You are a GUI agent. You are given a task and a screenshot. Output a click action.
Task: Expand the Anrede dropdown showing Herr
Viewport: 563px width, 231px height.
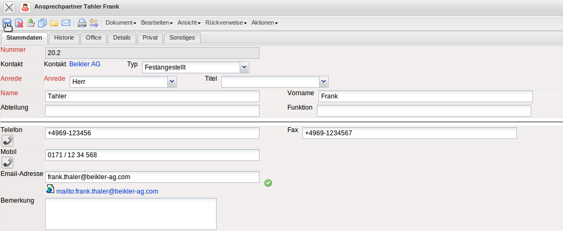[x=172, y=82]
